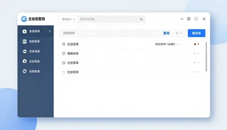Image resolution: width=227 pixels, height=130 pixels.
Task: Click the square icon on the bottom list row
Action: click(63, 72)
